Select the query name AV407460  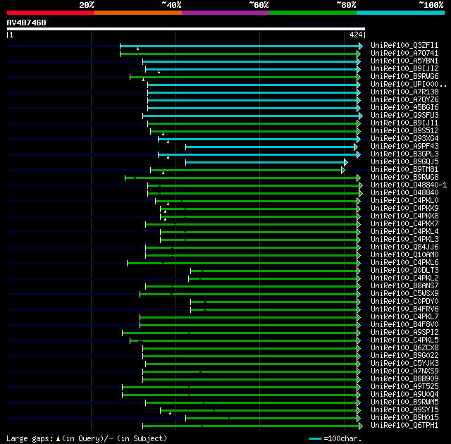[x=27, y=23]
